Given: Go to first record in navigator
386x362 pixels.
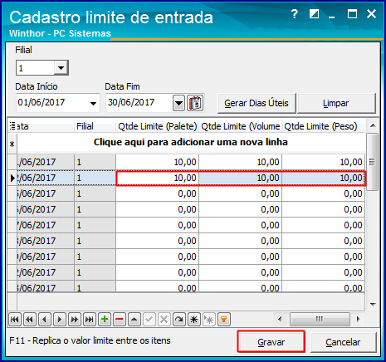Looking at the screenshot, I should pyautogui.click(x=15, y=320).
